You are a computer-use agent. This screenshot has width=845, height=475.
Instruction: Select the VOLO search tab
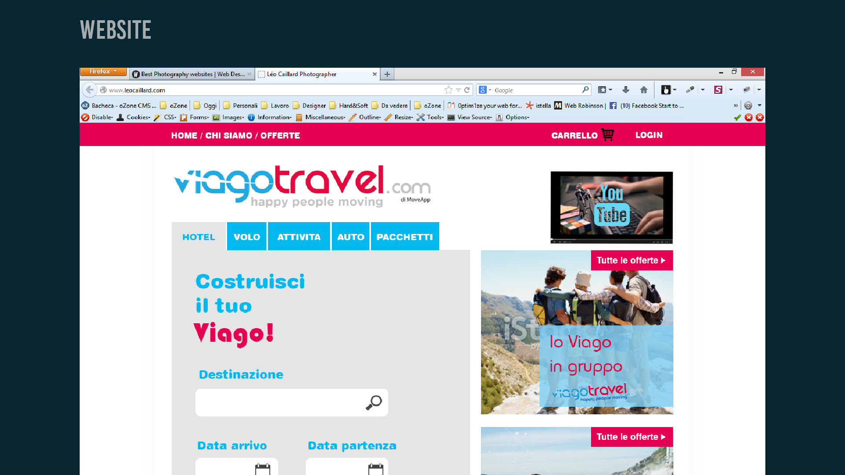[x=247, y=237]
